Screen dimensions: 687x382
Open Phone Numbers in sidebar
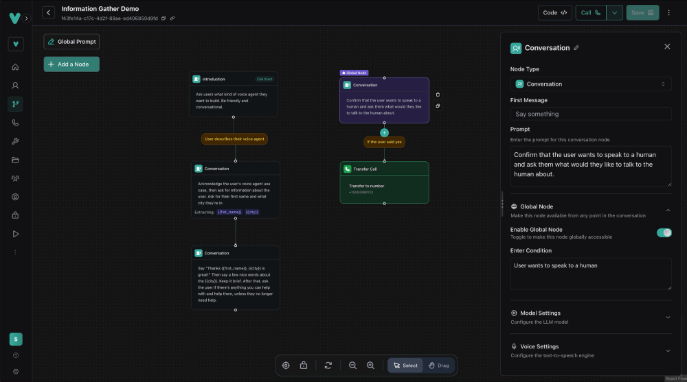(15, 123)
